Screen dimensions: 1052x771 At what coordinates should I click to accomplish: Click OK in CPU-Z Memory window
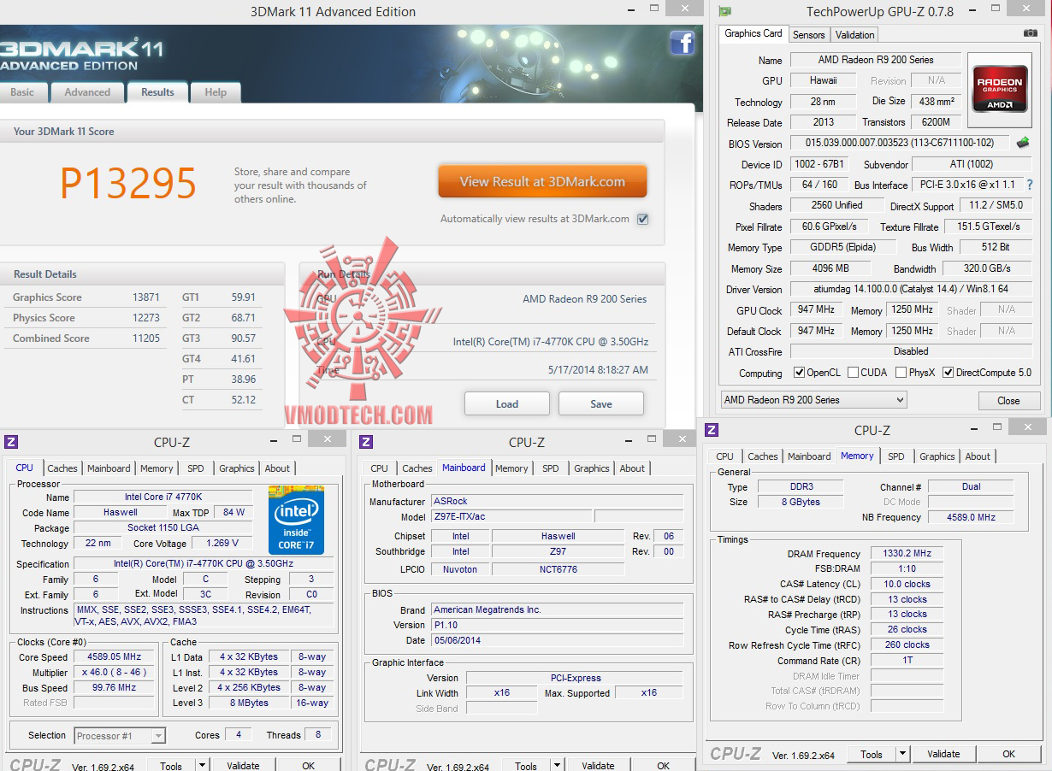1009,754
